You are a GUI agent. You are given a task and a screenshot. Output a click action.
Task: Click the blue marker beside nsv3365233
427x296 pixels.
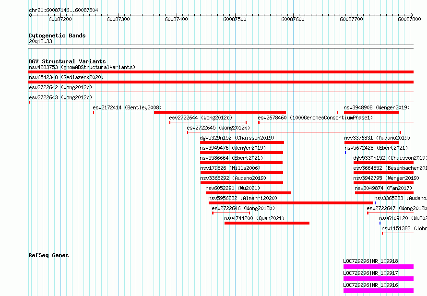[x=375, y=203]
